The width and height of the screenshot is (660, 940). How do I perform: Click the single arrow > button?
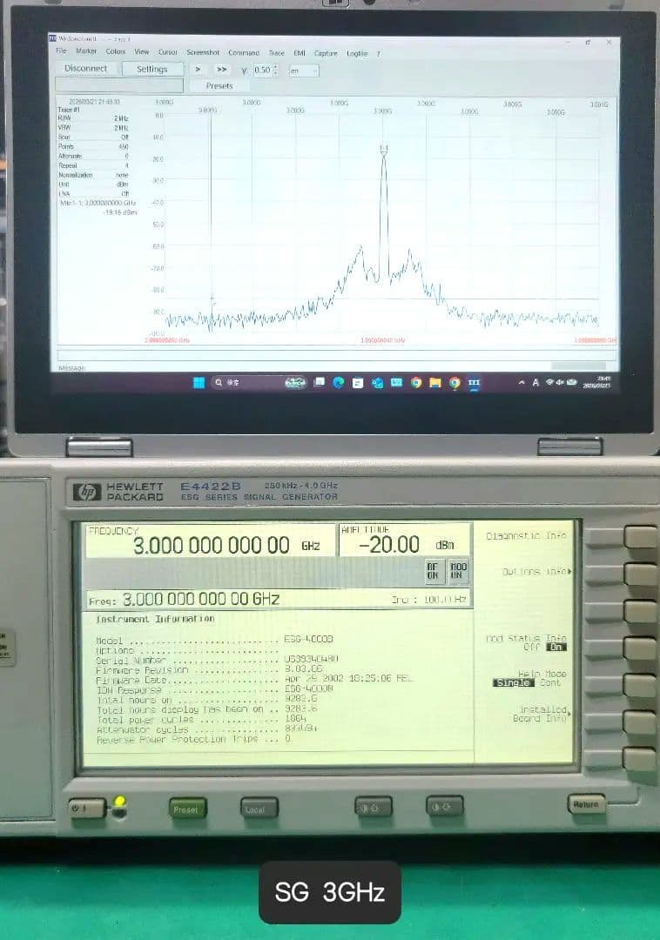(x=198, y=70)
